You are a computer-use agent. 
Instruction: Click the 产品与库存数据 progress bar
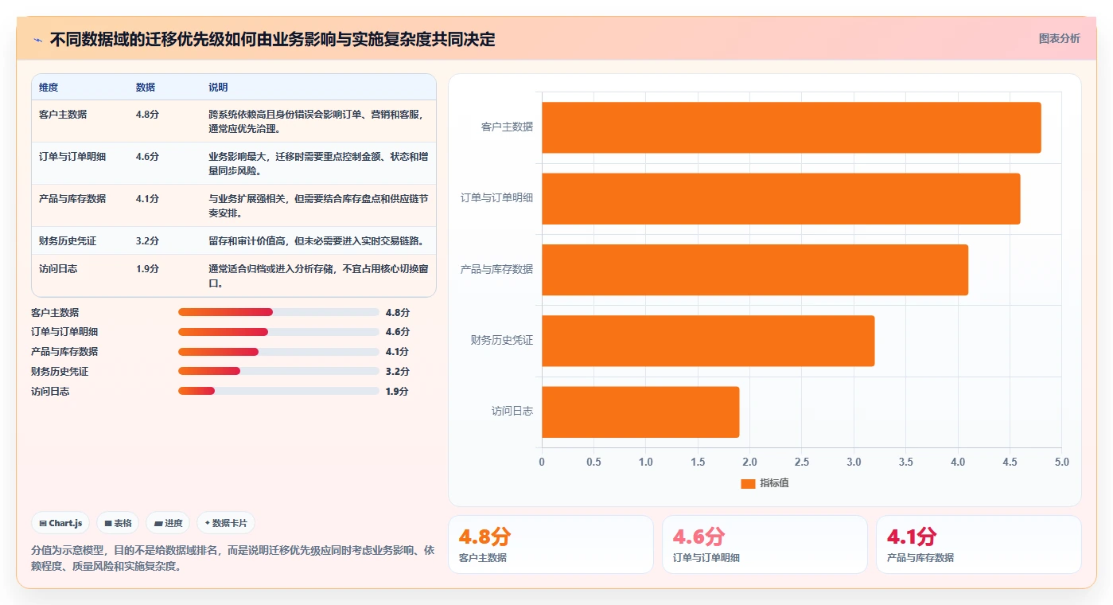(x=278, y=352)
